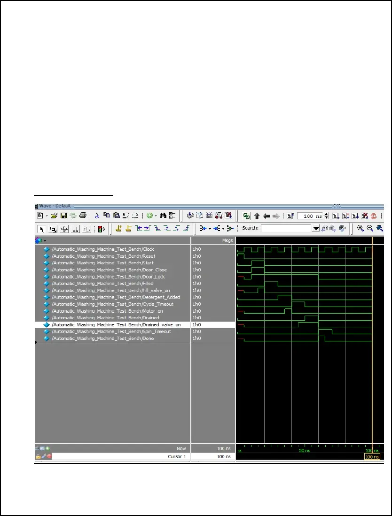Click the Find binoculars icon

click(x=163, y=216)
